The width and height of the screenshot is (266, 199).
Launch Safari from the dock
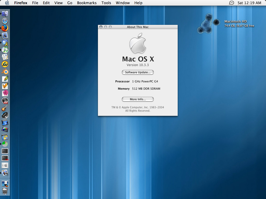(x=5, y=21)
